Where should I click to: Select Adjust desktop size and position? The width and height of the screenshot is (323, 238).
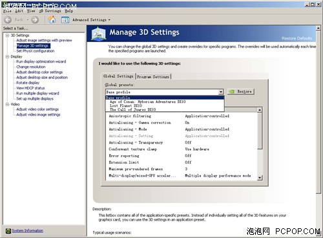click(x=42, y=78)
